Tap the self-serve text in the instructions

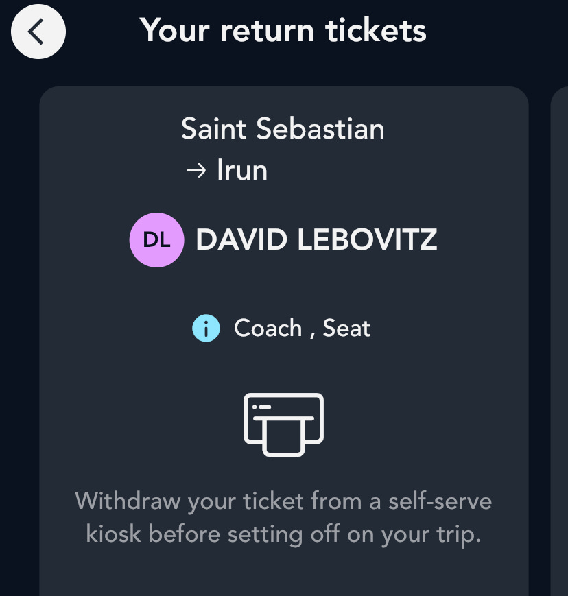(440, 501)
